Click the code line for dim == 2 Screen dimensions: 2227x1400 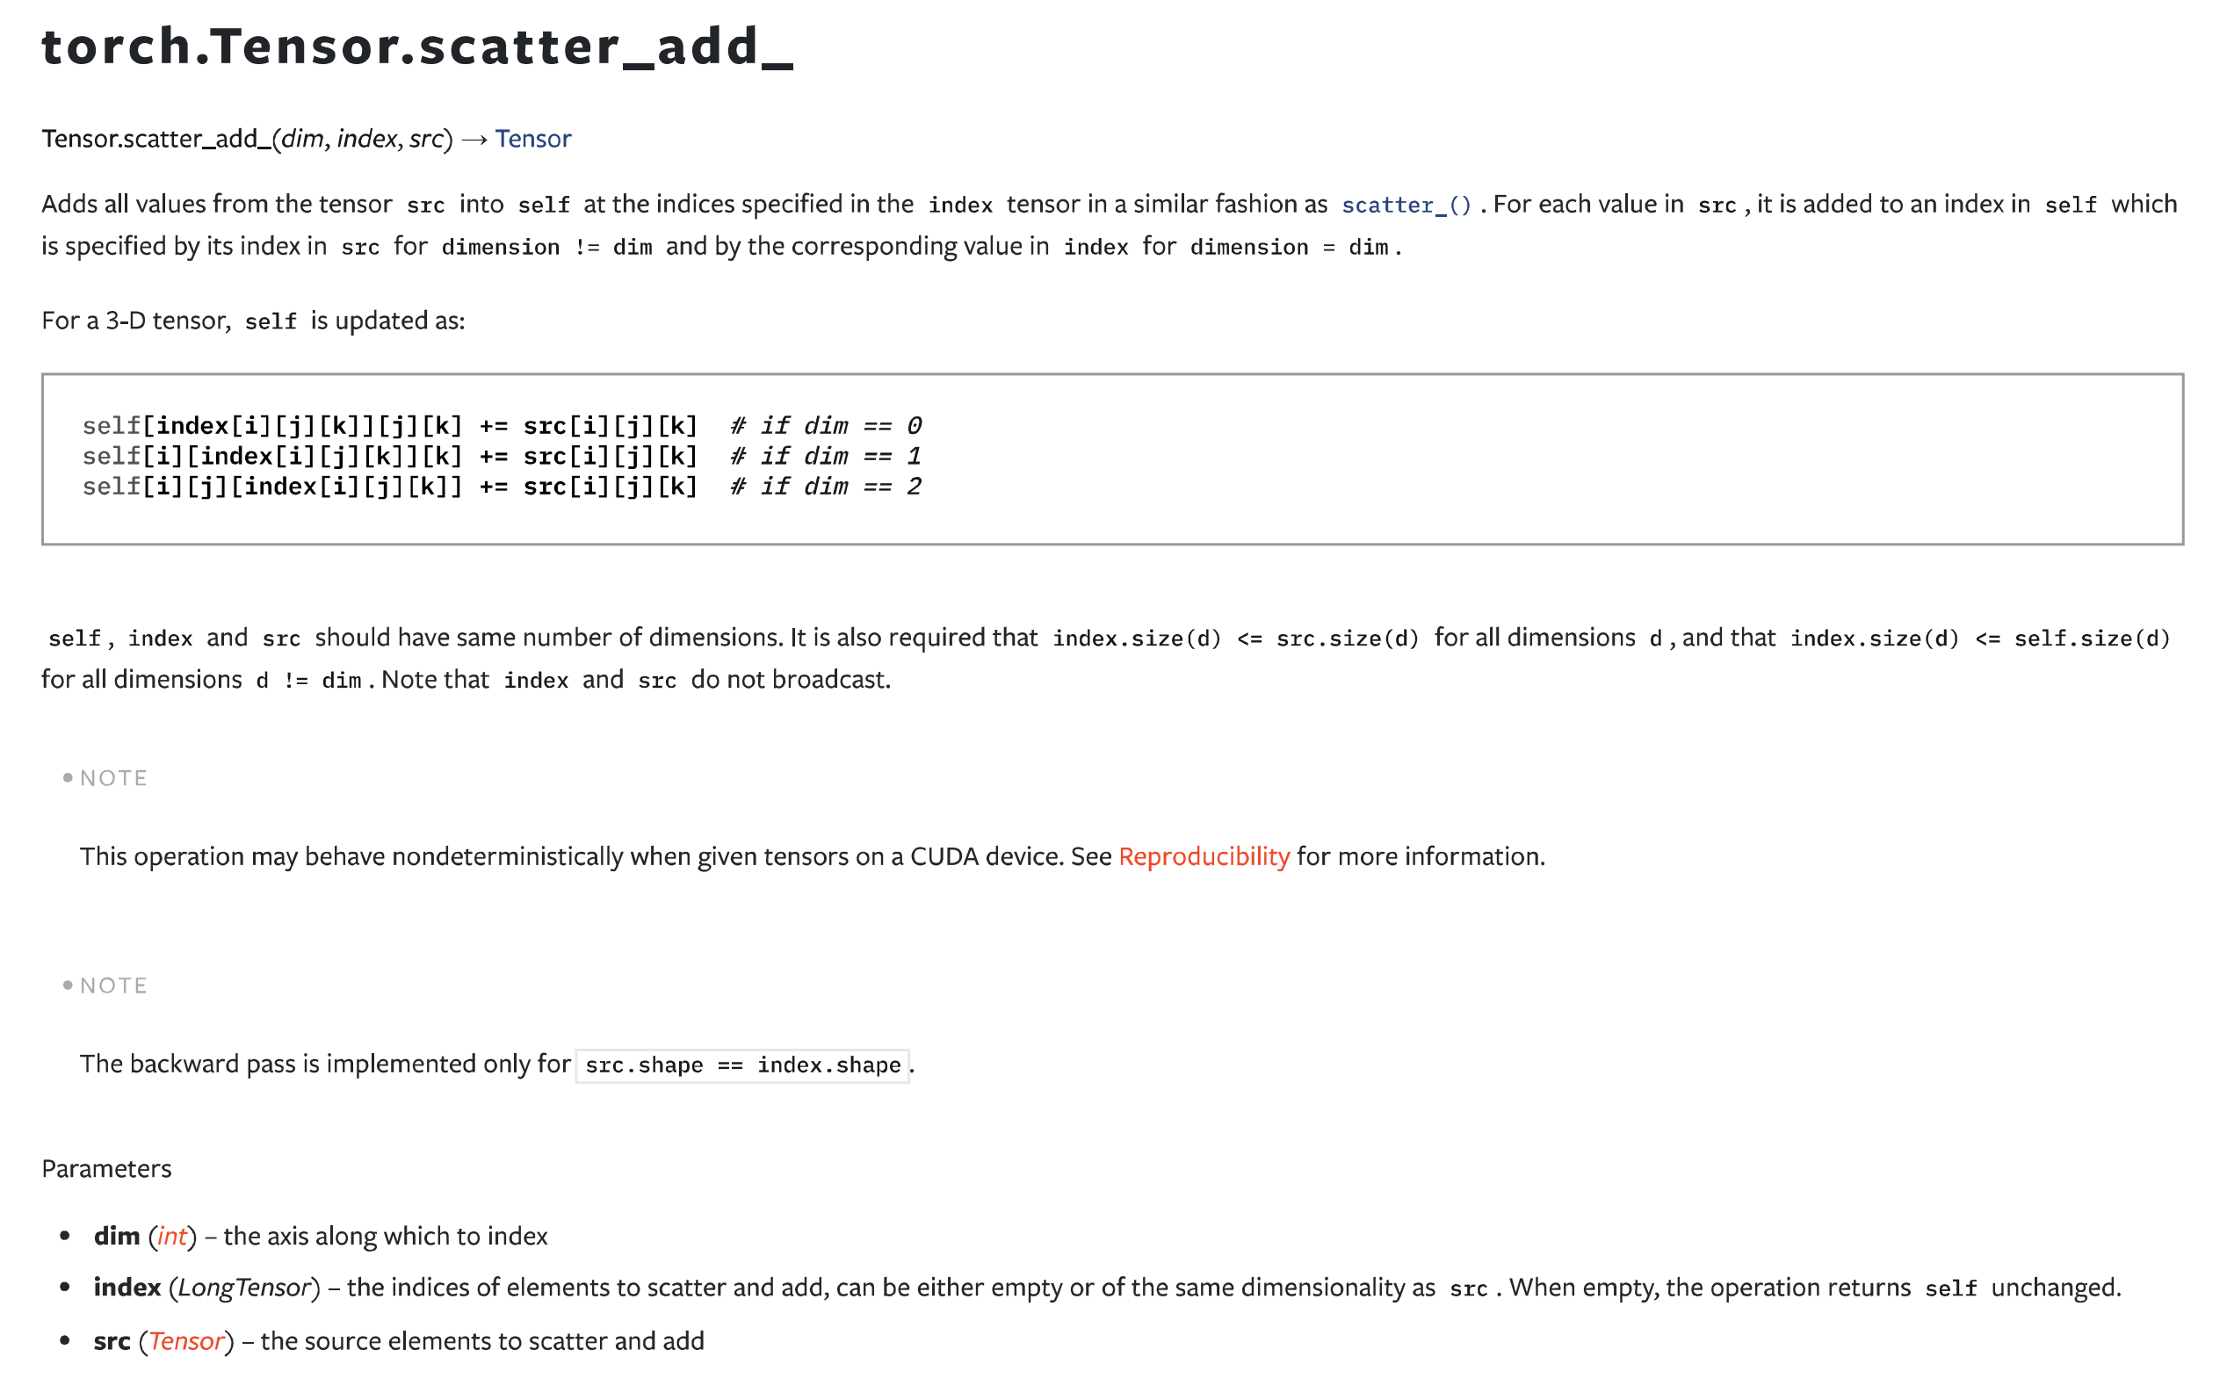click(x=502, y=487)
